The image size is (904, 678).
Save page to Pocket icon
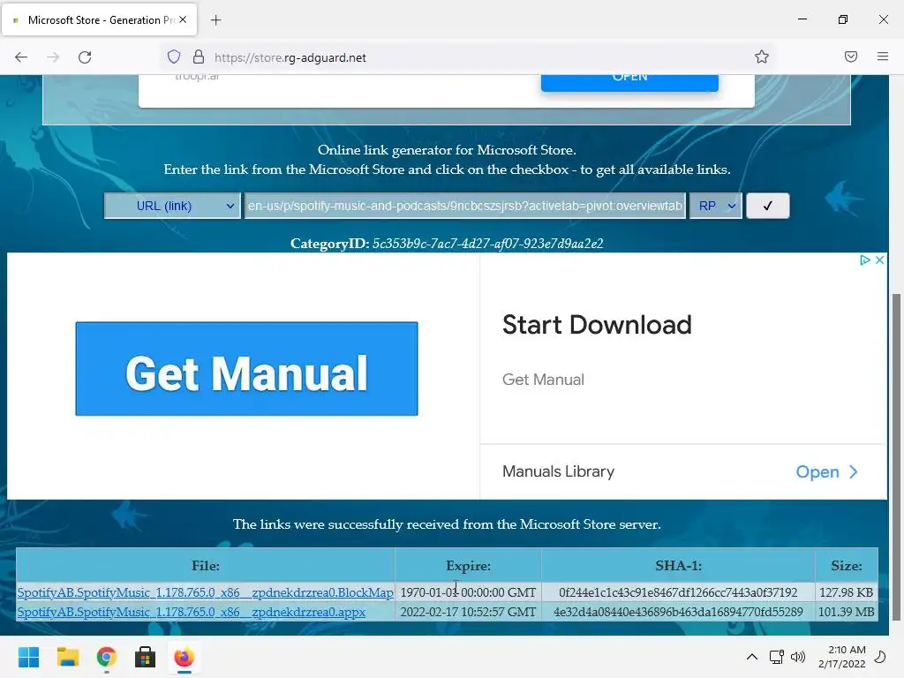coord(851,56)
